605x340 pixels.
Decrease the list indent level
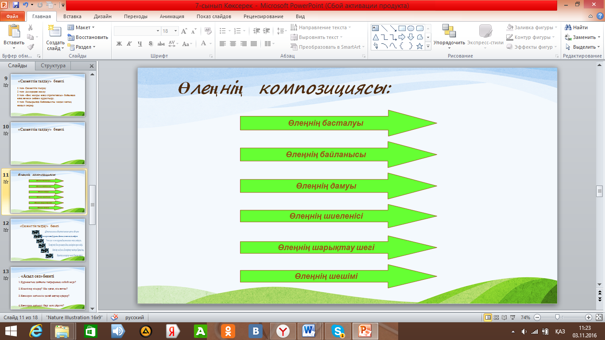(256, 31)
